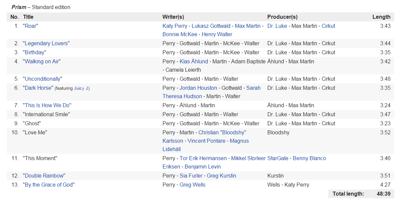Click the "Title" column header
401x202 pixels.
pyautogui.click(x=28, y=17)
